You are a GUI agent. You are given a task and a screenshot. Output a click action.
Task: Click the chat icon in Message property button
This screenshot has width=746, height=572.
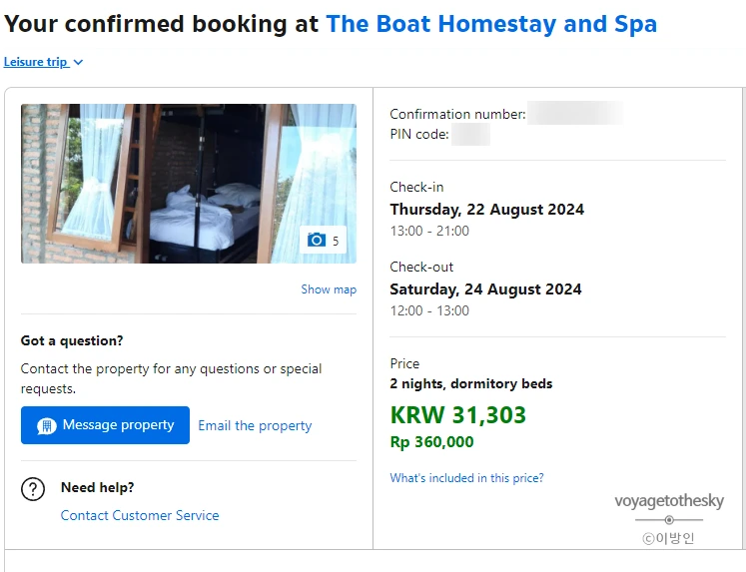(x=46, y=425)
